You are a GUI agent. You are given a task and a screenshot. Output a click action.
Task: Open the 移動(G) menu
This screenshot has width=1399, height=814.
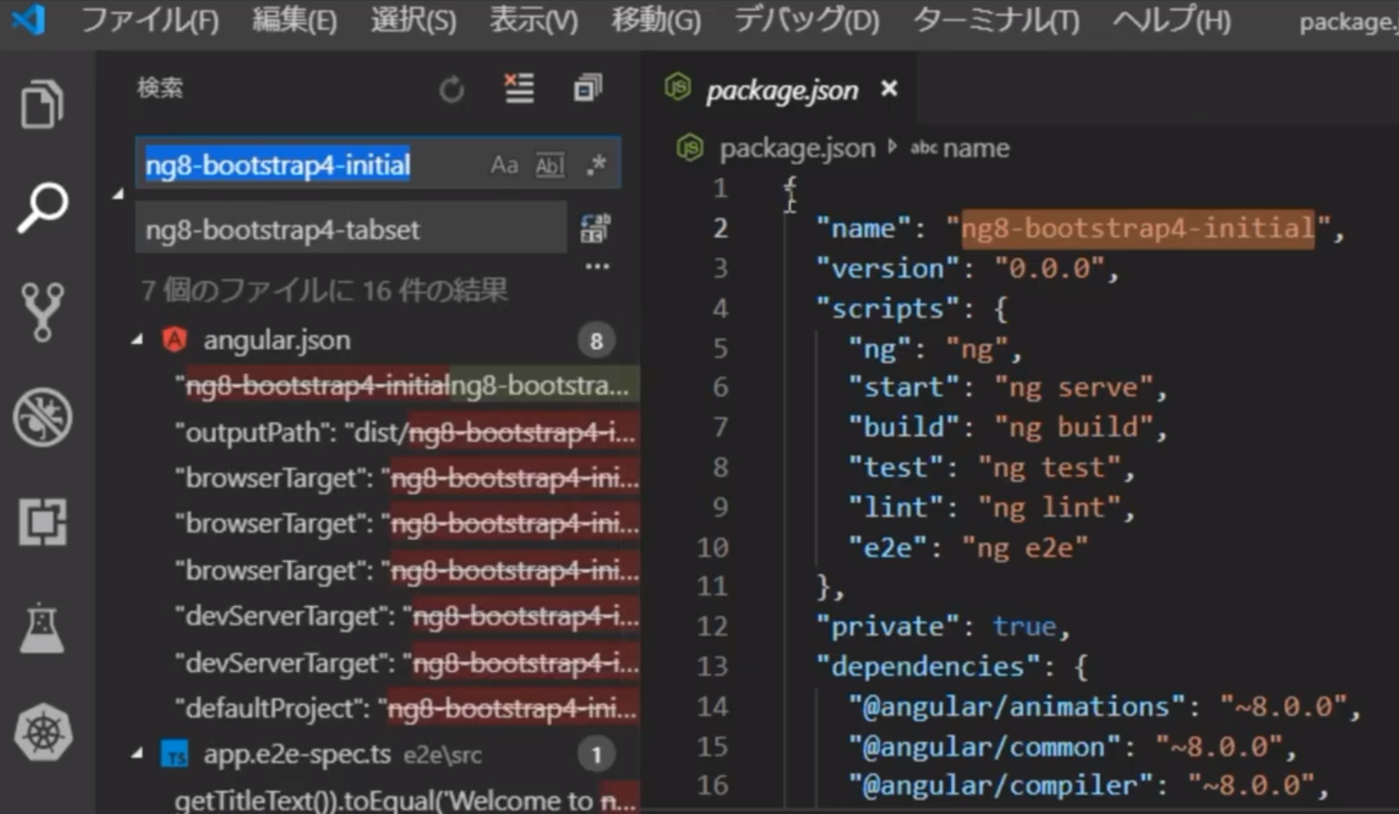(x=656, y=20)
